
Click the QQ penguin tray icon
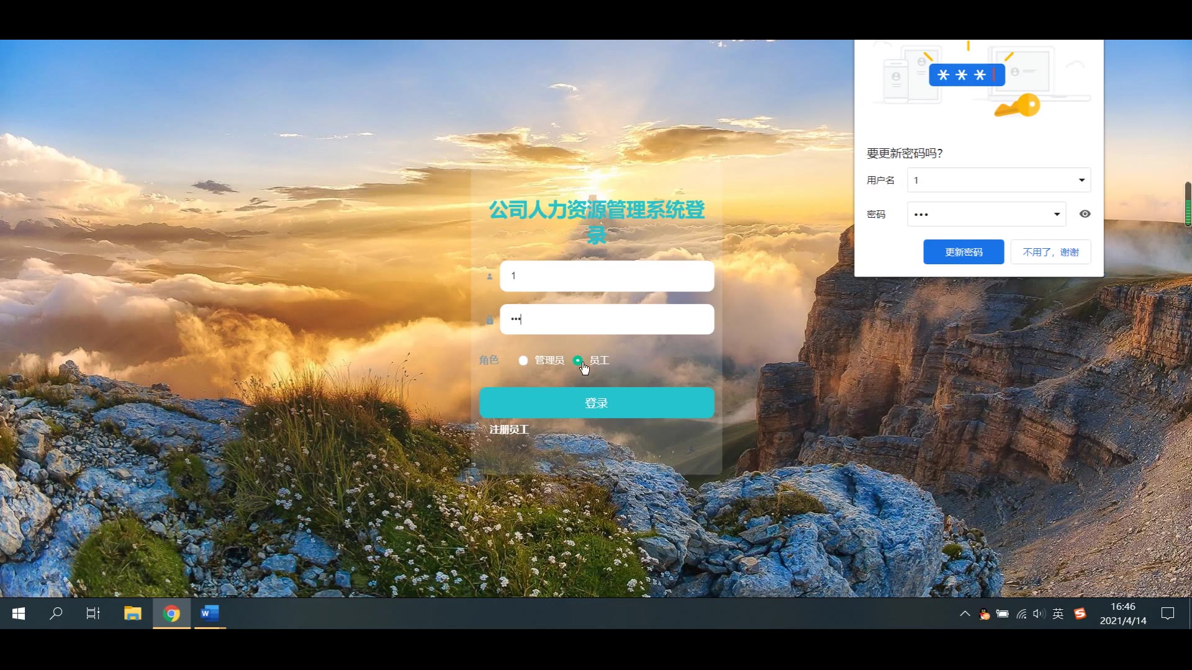984,614
